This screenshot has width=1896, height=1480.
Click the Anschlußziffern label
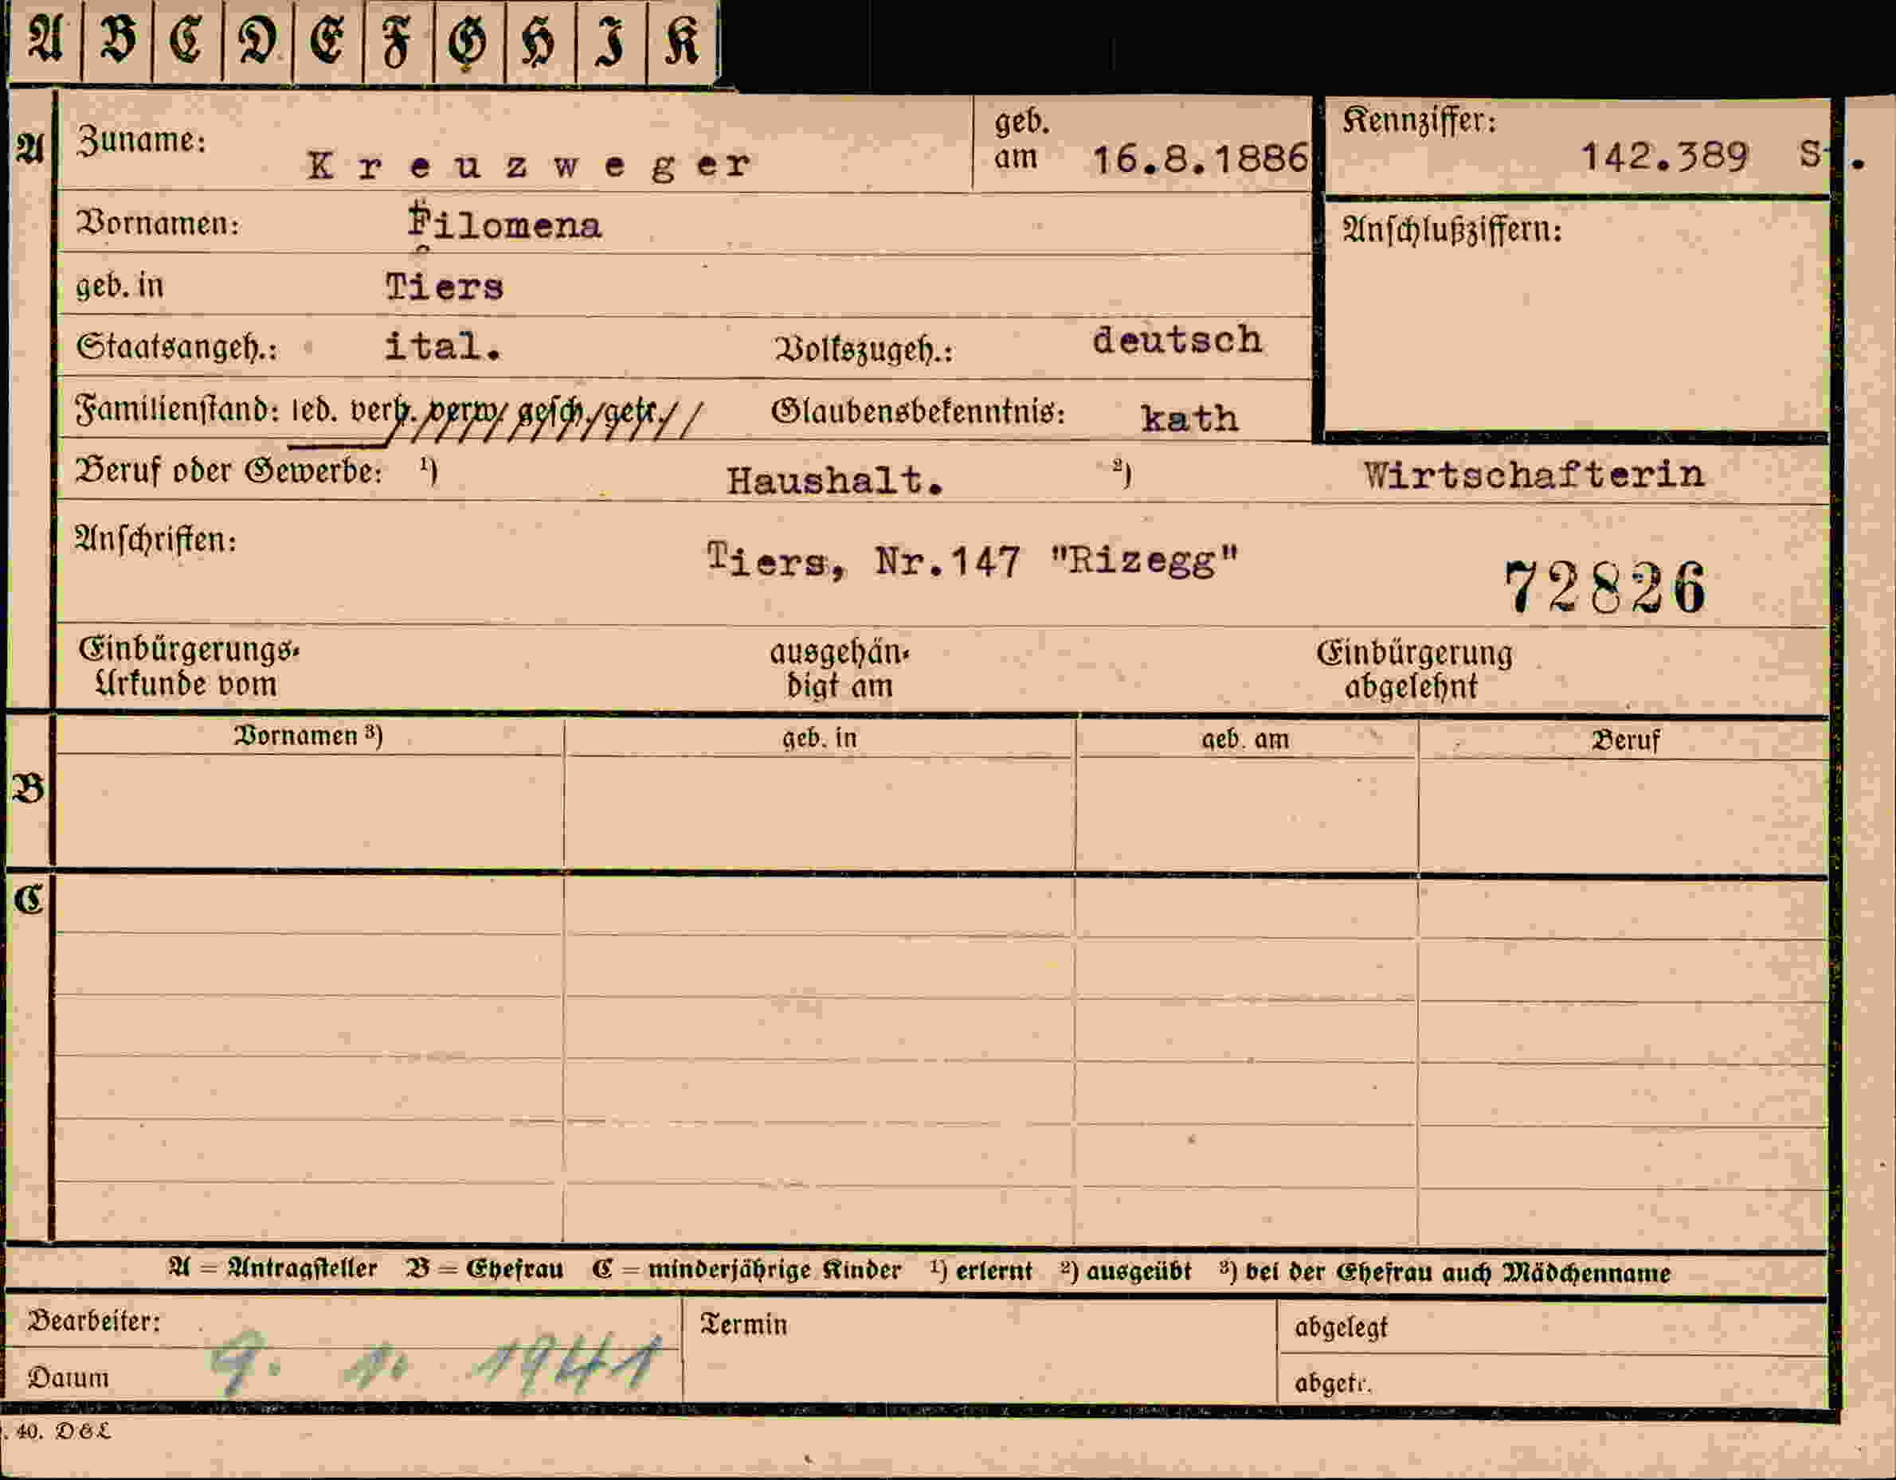[1452, 230]
